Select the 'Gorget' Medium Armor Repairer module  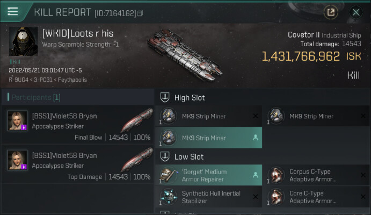[209, 176]
